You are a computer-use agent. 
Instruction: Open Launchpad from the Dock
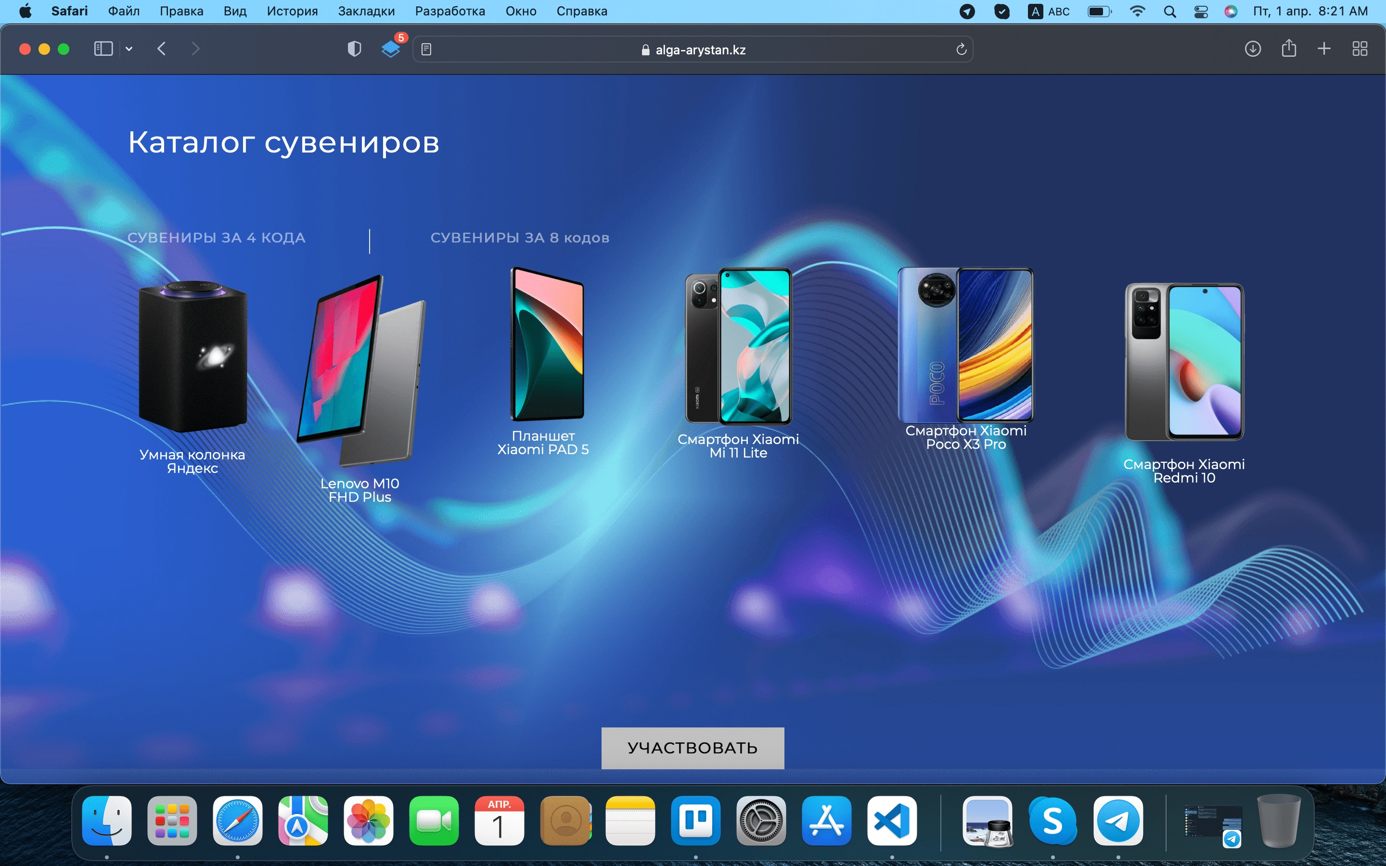click(172, 821)
